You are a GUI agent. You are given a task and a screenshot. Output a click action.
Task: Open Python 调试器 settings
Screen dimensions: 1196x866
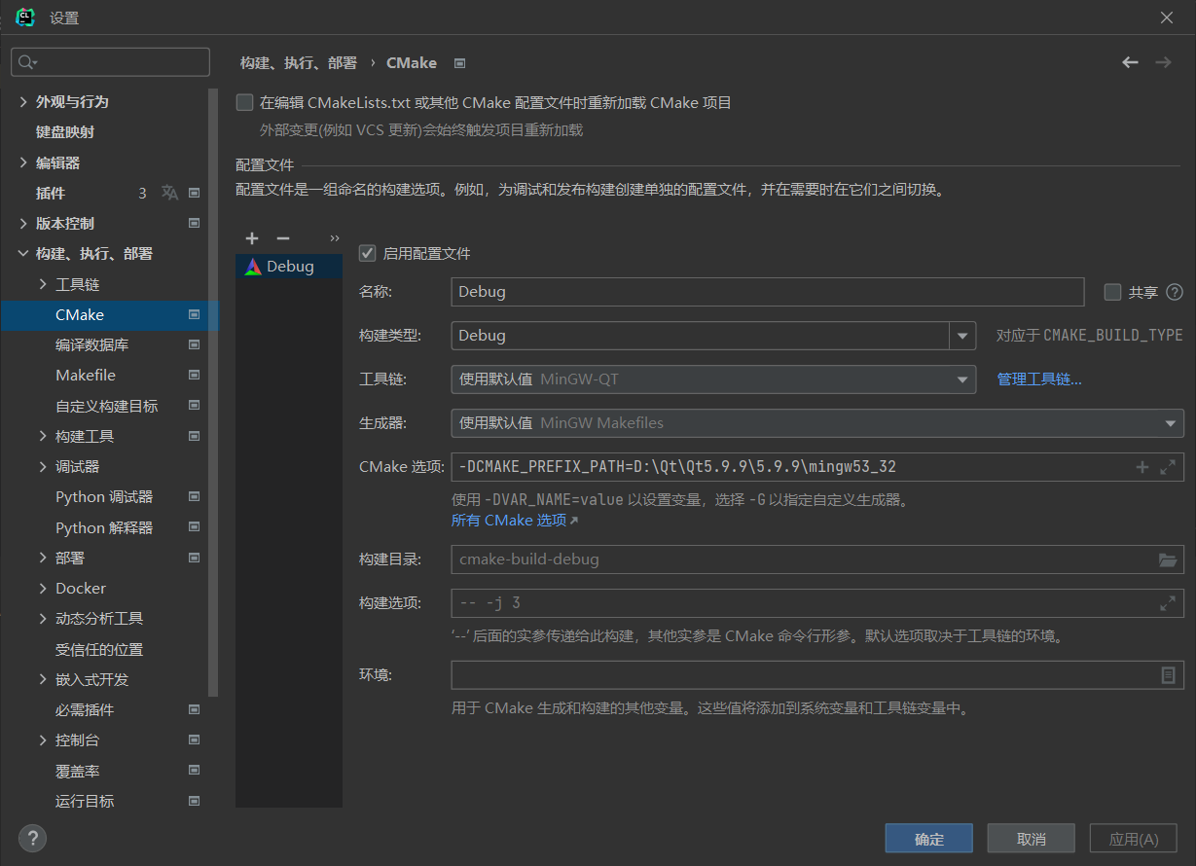point(104,497)
